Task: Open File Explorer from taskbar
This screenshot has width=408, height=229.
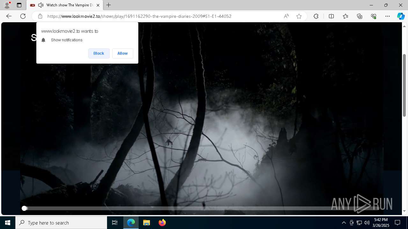Action: 146,223
